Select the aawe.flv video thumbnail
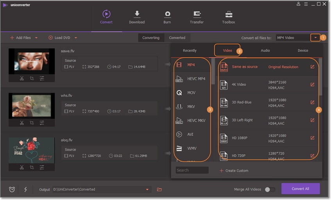Viewport: 331px width, 200px height. click(x=32, y=61)
